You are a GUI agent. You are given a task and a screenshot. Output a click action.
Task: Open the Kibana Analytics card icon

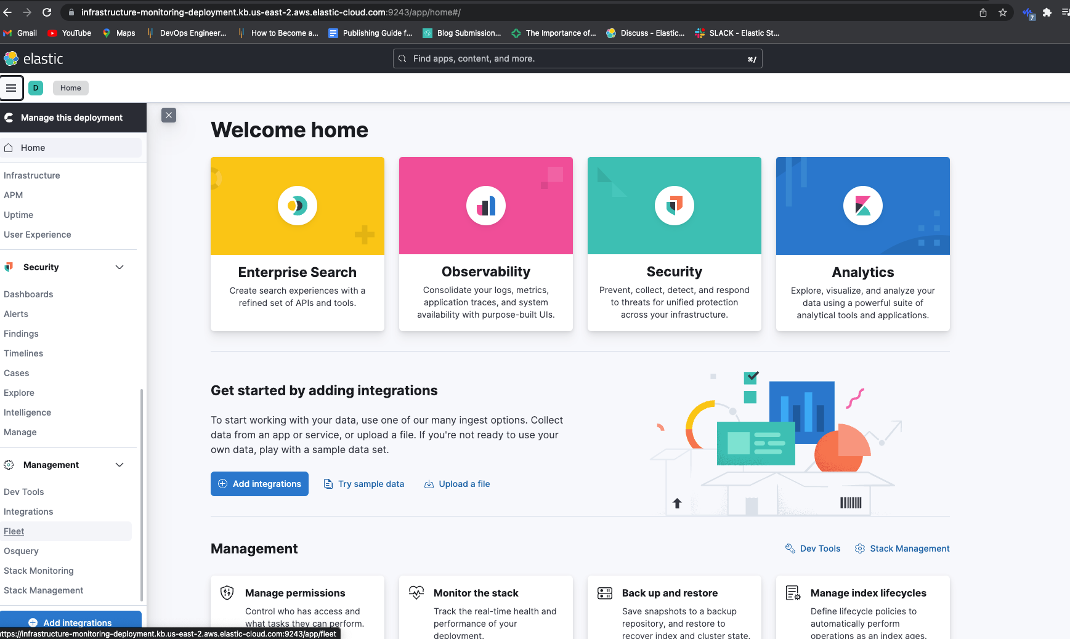(x=863, y=206)
